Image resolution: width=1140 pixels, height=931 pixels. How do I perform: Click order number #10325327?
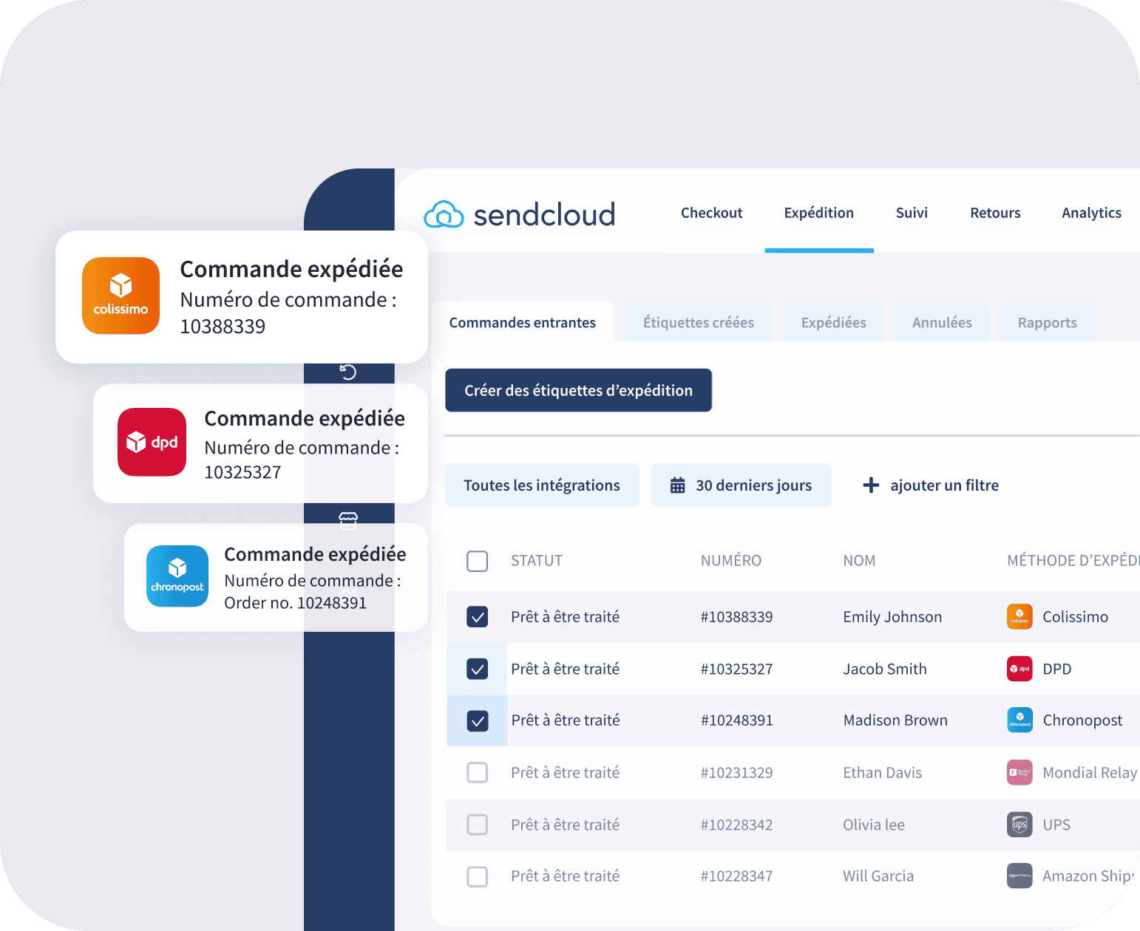(x=737, y=669)
